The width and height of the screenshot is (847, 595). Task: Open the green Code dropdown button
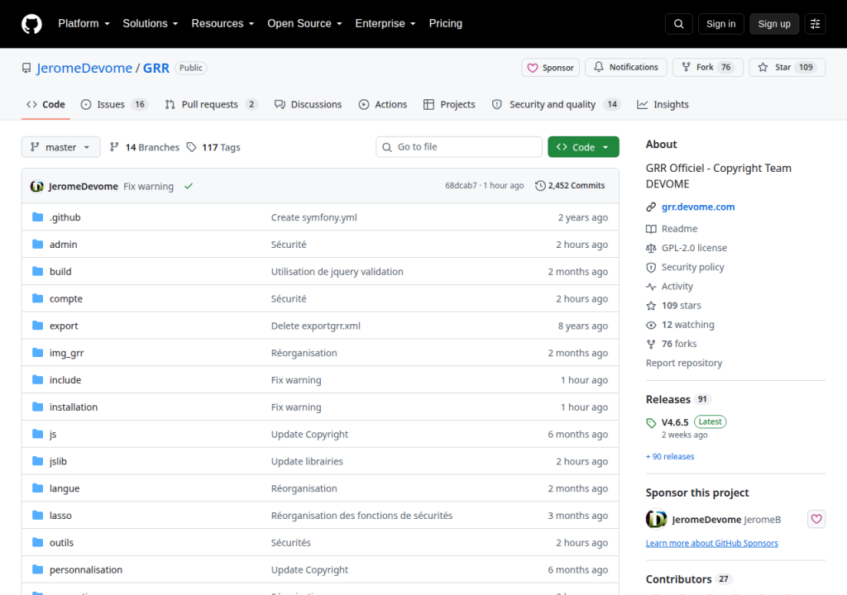click(583, 147)
